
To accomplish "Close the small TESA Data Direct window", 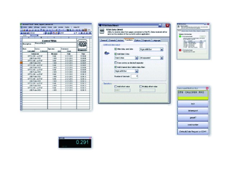I will [208, 24].
